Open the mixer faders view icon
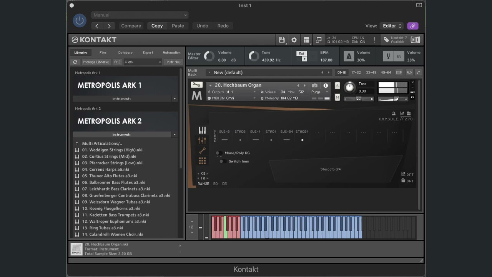This screenshot has height=277, width=492. (x=202, y=140)
